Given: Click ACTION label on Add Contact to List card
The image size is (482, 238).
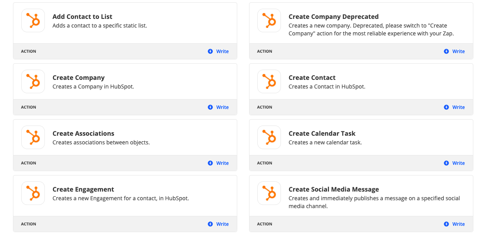Looking at the screenshot, I should tap(28, 52).
